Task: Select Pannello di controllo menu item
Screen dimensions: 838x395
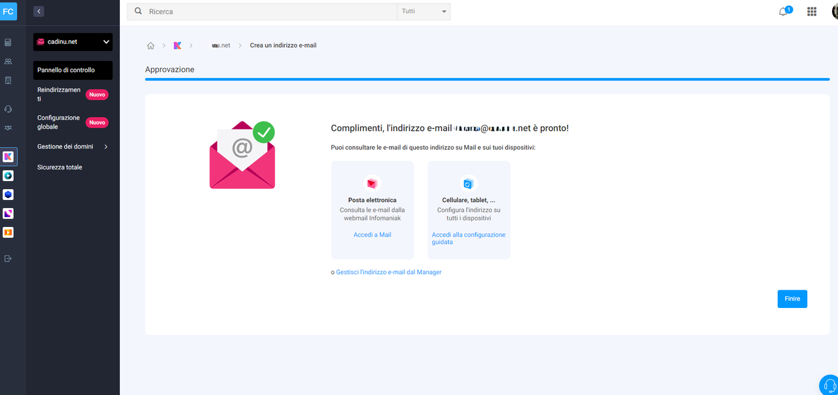Action: [x=73, y=70]
